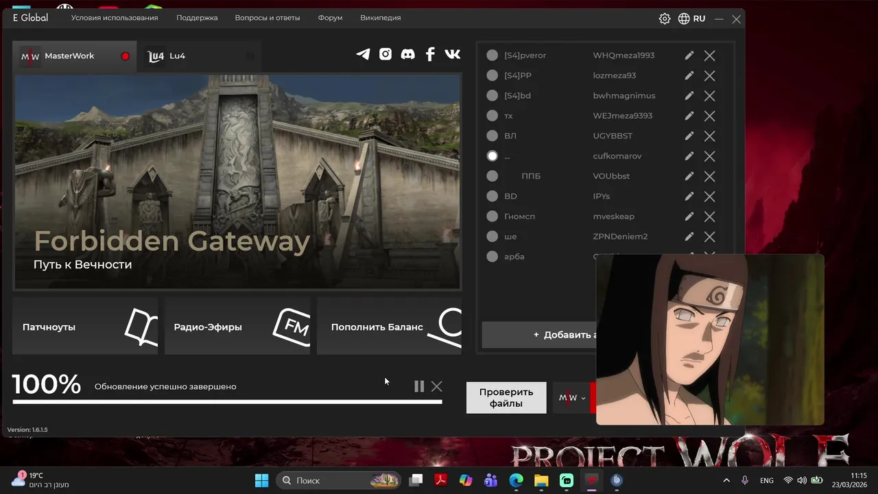This screenshot has height=494, width=878.
Task: Edit the VOUbbst account with pencil
Action: (x=689, y=176)
